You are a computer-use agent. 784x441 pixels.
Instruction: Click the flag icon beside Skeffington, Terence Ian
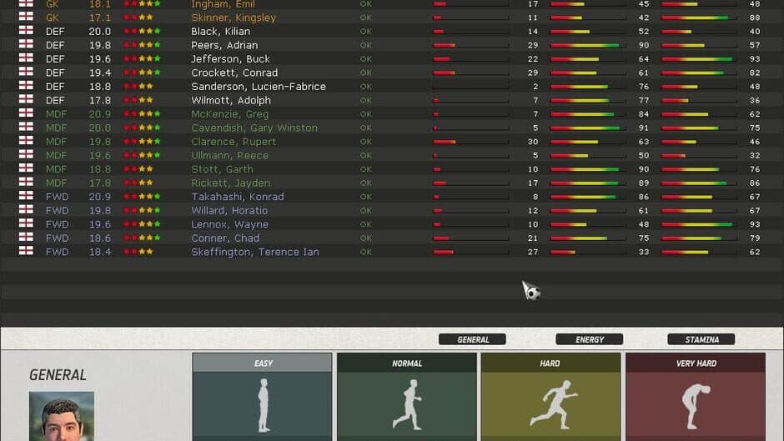pyautogui.click(x=27, y=252)
